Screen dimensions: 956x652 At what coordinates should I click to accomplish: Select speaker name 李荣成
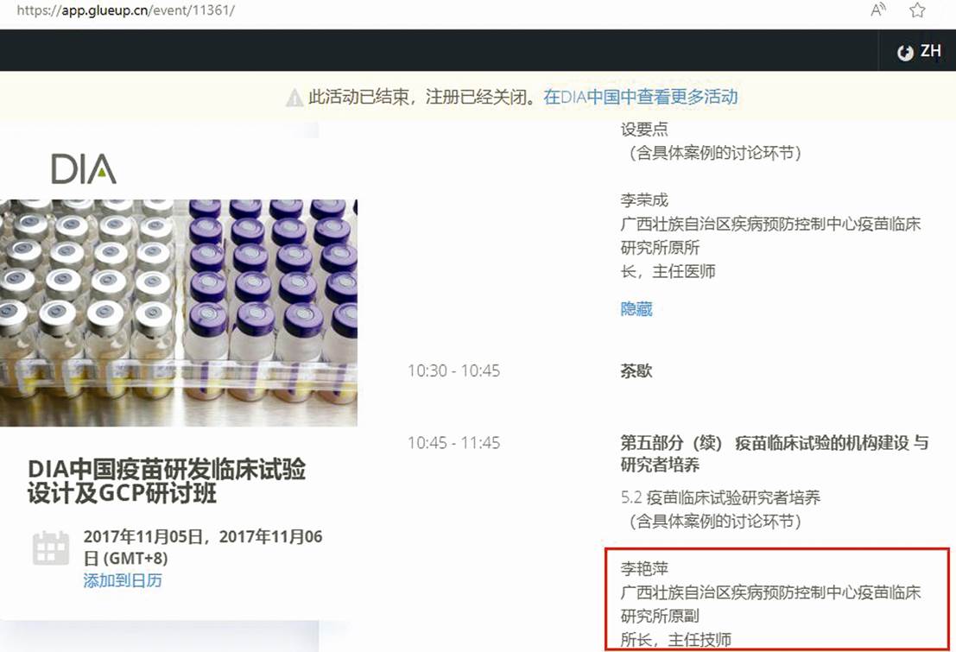tap(644, 201)
